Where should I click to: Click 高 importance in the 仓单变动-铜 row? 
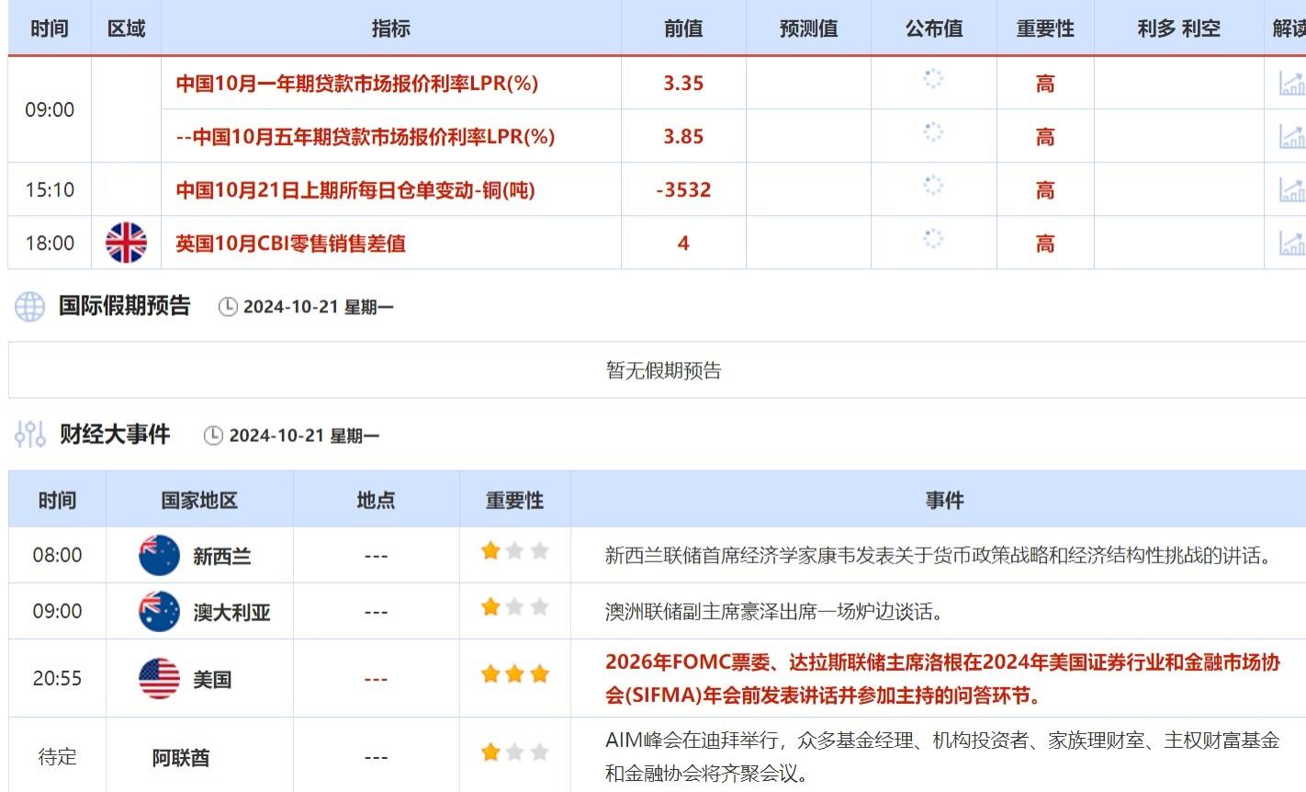[x=1045, y=190]
